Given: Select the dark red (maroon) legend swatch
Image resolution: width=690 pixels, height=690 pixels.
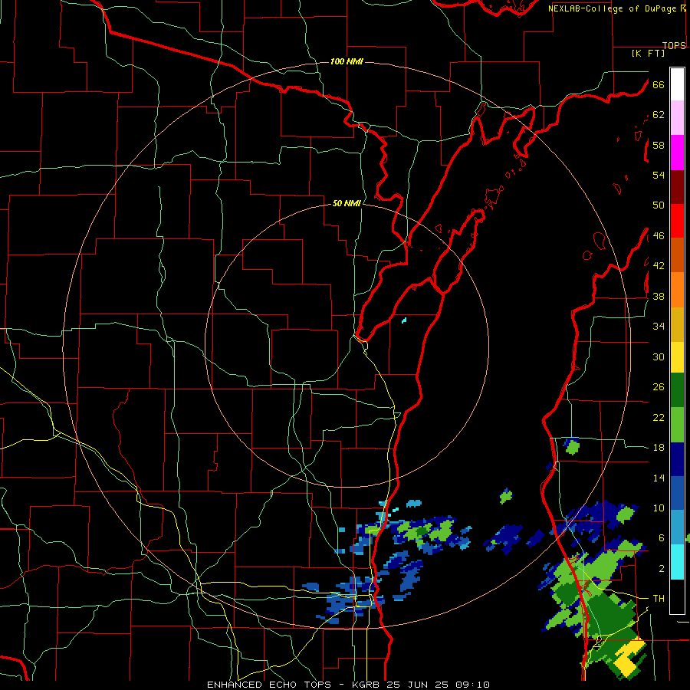Looking at the screenshot, I should [677, 188].
